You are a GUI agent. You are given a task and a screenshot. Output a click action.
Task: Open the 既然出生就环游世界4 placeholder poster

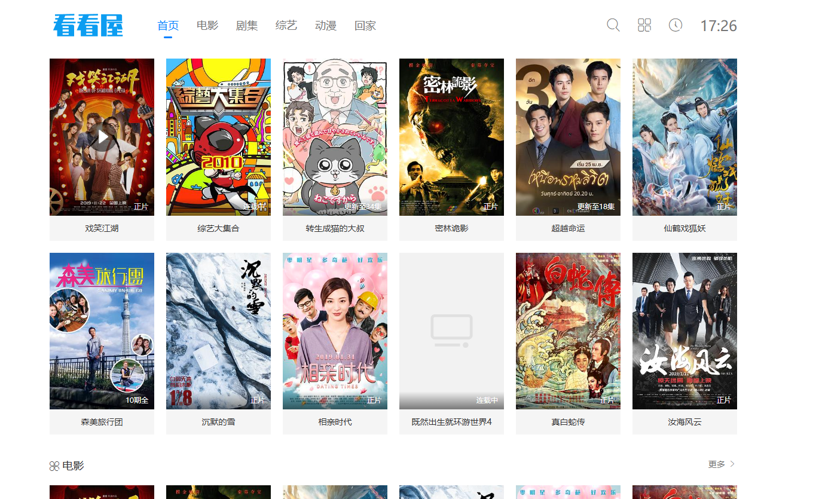click(x=451, y=331)
